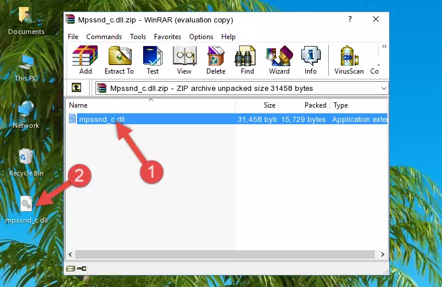Click the scroll right arrow
The height and width of the screenshot is (287, 442).
[x=382, y=254]
